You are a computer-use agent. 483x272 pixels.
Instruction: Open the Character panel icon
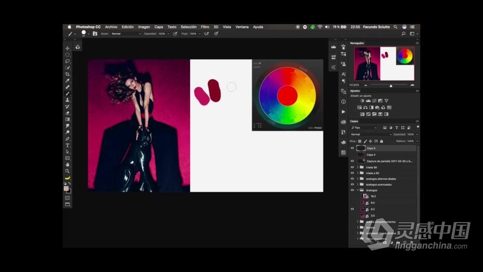tap(343, 74)
